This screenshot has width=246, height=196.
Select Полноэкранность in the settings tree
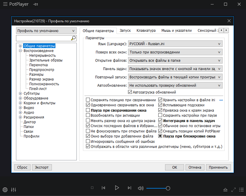point(44,84)
